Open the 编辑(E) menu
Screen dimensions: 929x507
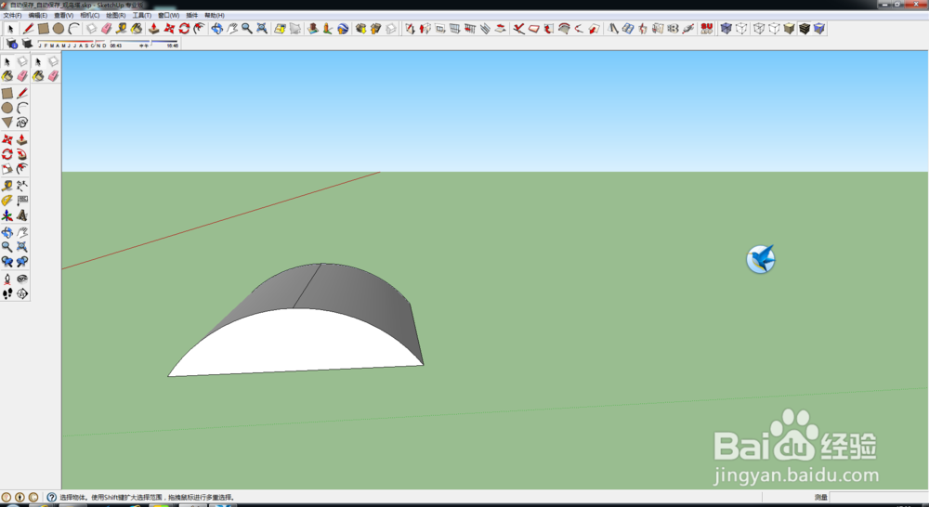38,16
